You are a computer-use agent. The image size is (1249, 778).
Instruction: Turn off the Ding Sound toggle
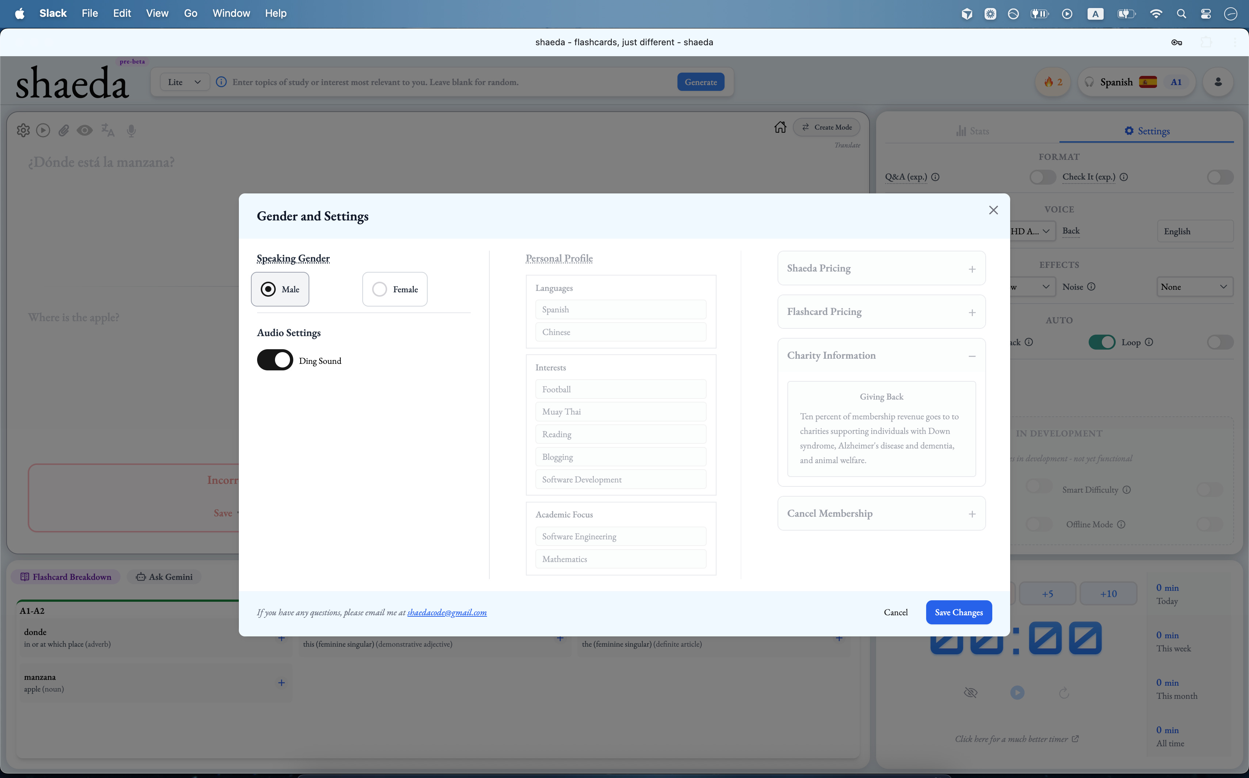click(x=275, y=360)
